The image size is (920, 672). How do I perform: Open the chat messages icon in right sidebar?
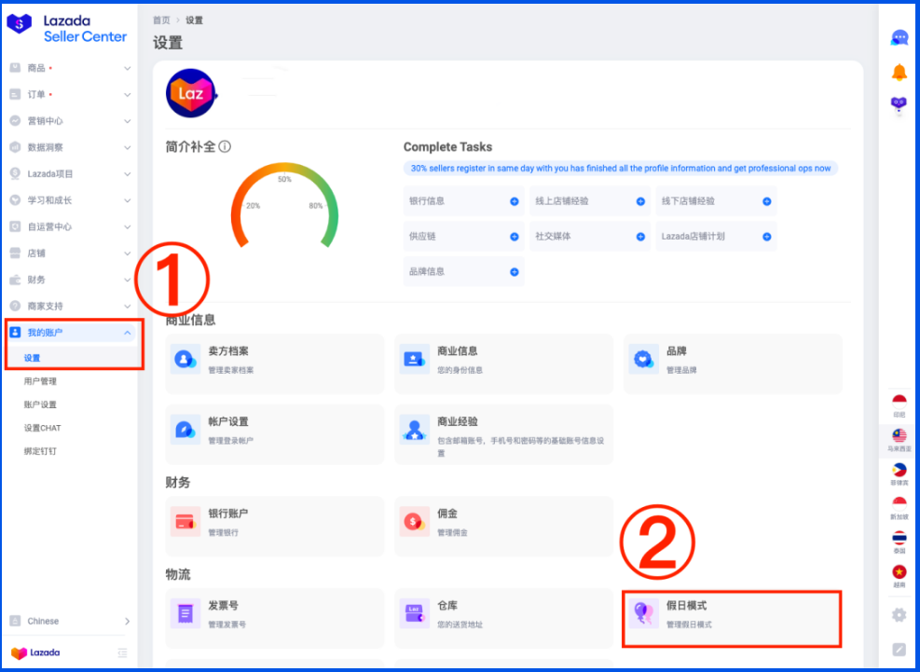899,38
